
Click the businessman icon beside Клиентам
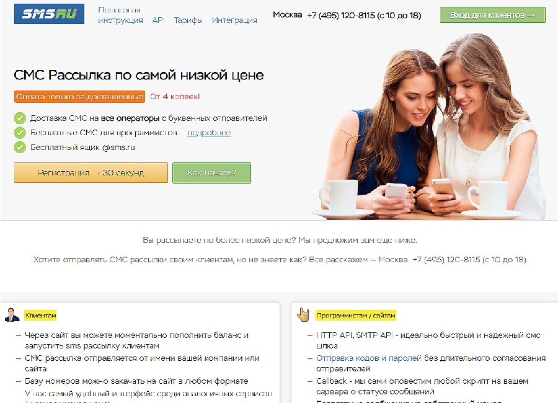[x=12, y=315]
